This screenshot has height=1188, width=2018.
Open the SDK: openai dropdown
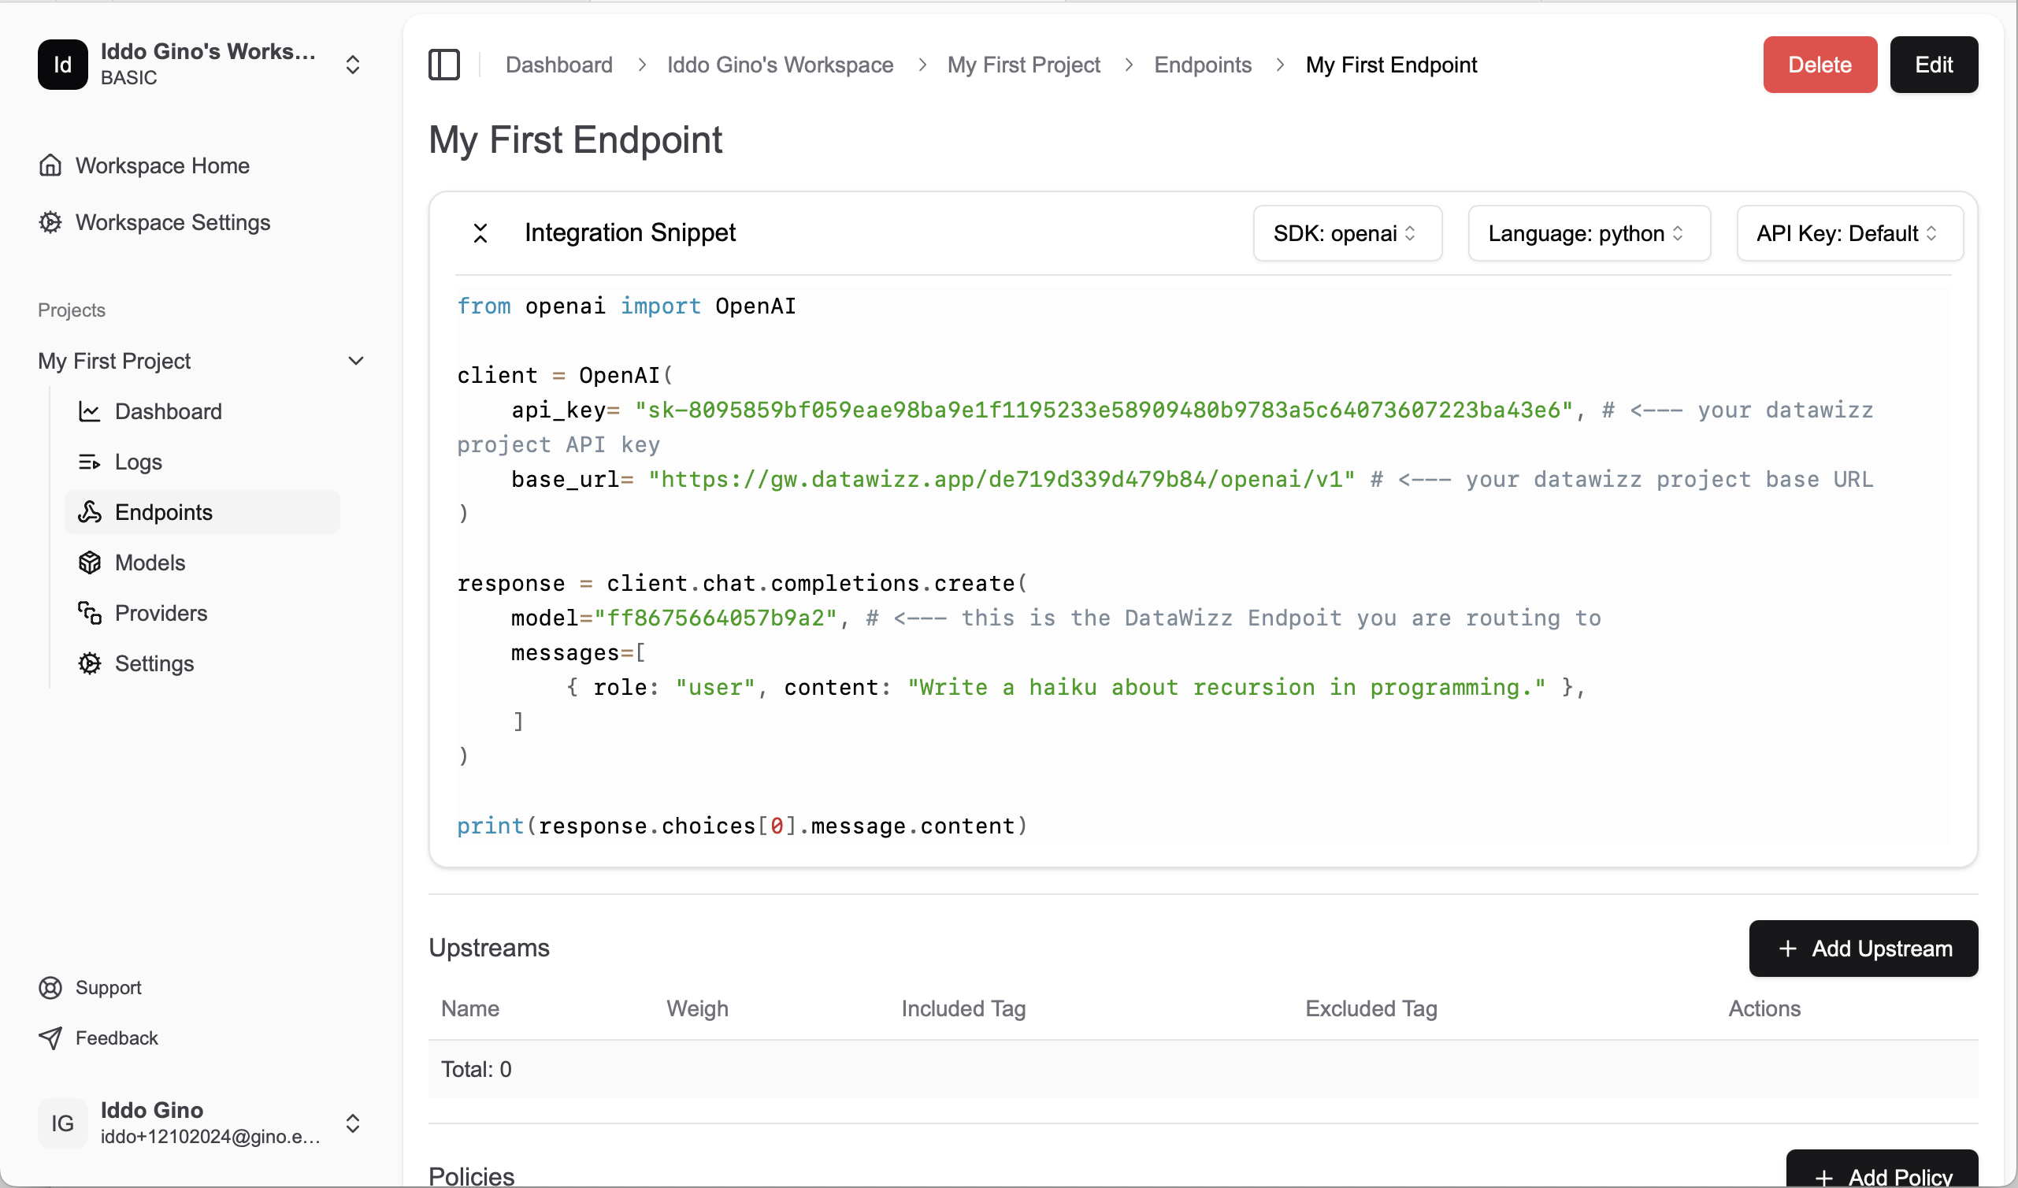(1346, 233)
